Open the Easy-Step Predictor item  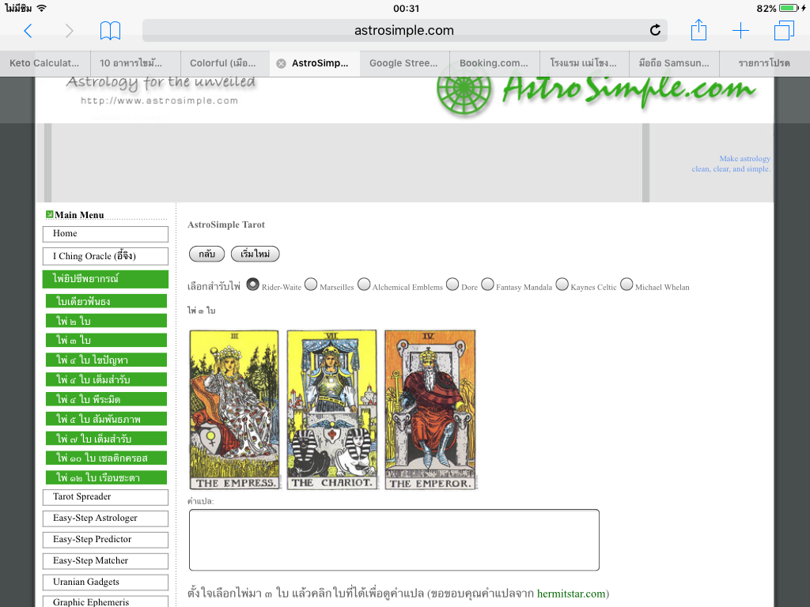tap(105, 540)
